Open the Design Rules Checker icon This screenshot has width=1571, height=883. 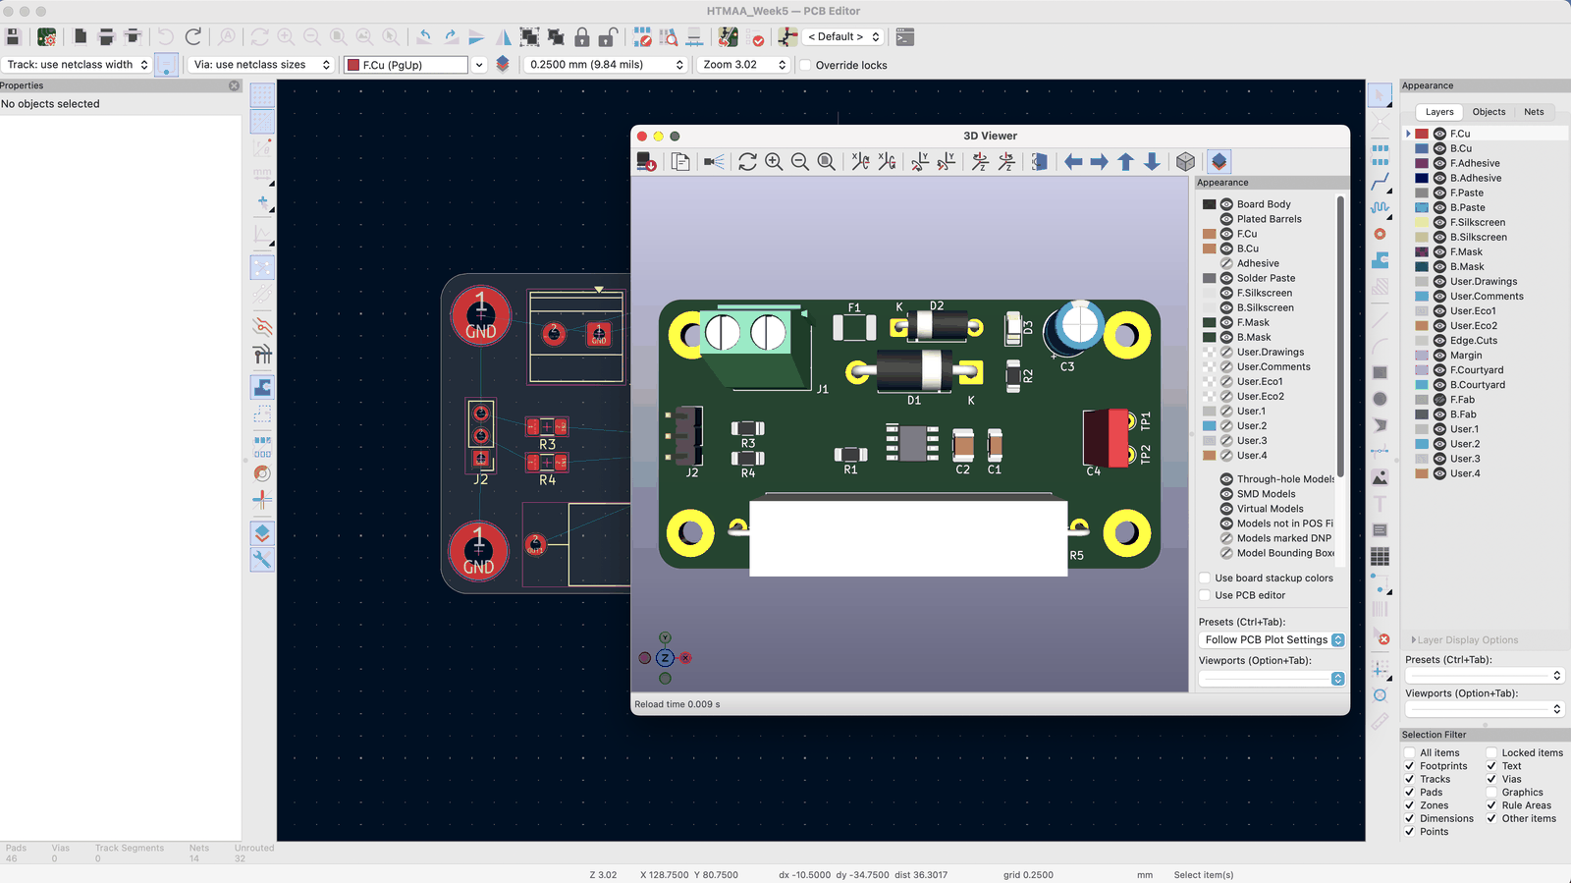757,37
